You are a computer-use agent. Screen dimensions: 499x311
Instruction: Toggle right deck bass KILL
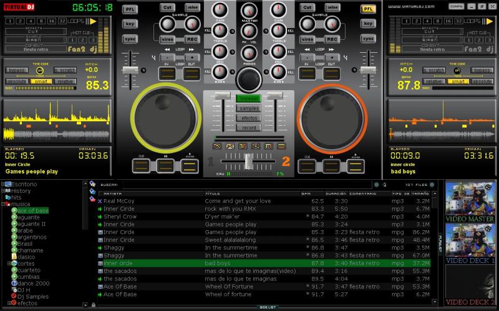(x=291, y=72)
